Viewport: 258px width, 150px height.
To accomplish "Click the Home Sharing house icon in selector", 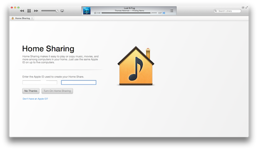I will tap(12, 18).
